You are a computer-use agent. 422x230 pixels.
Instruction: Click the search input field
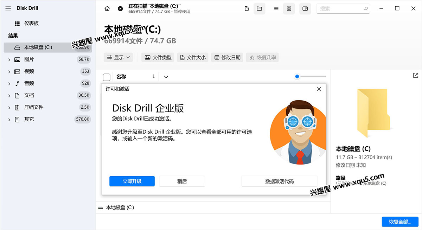tap(344, 8)
